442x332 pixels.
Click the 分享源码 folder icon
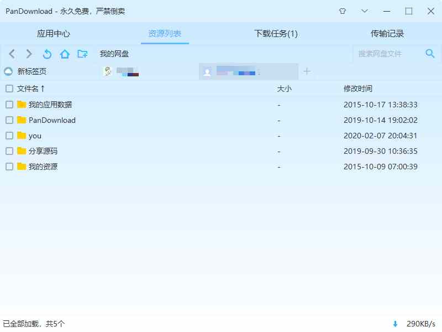click(x=22, y=151)
